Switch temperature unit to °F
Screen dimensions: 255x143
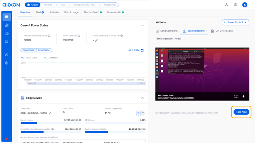point(143,113)
